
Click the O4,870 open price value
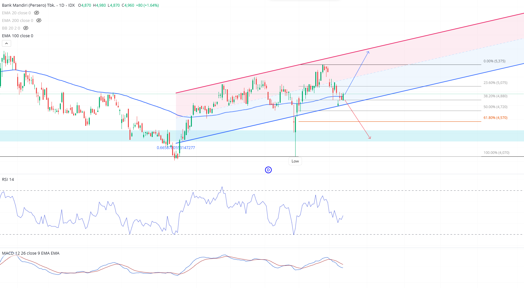85,5
